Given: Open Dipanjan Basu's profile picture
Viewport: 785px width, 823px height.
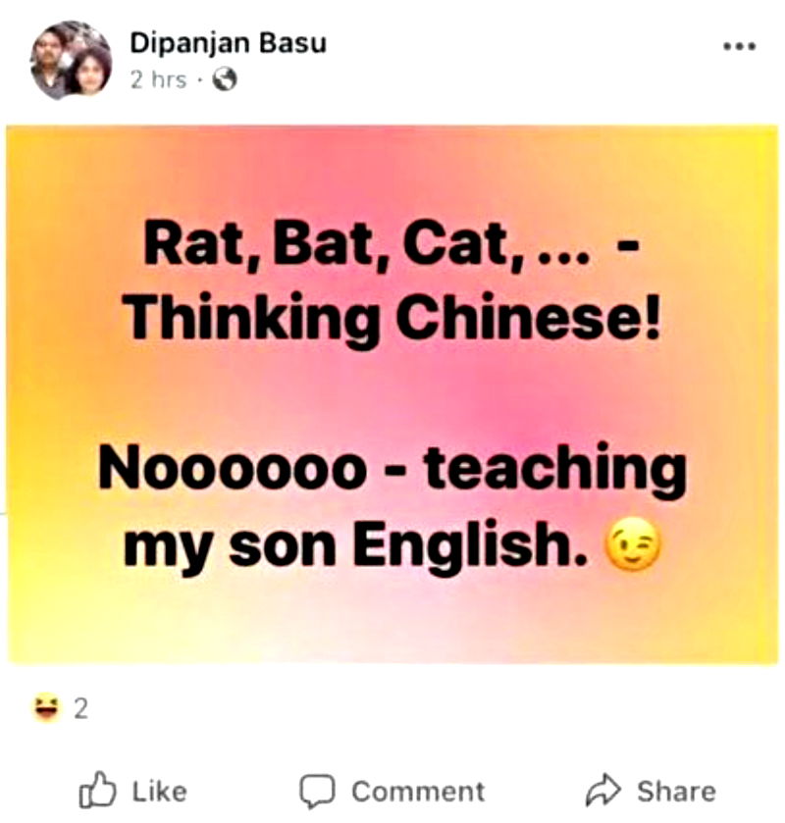Looking at the screenshot, I should click(x=71, y=59).
